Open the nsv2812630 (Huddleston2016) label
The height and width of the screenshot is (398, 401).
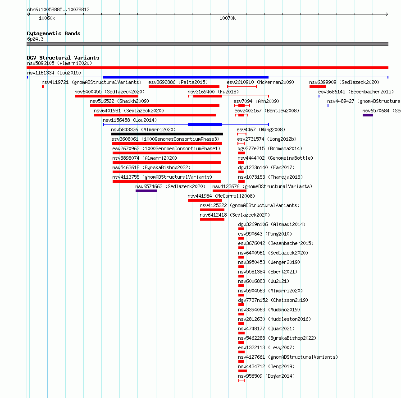pyautogui.click(x=274, y=319)
